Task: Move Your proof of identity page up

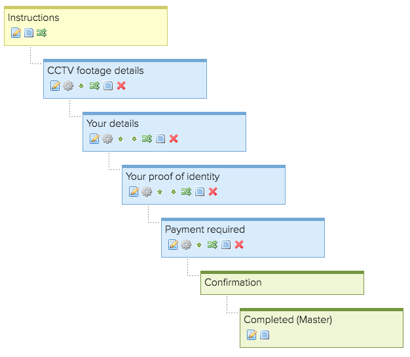Action: [x=160, y=192]
